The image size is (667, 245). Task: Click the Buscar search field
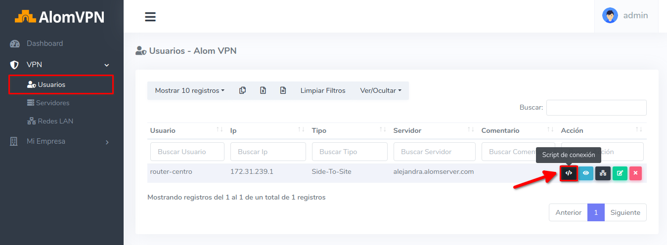[x=596, y=107]
